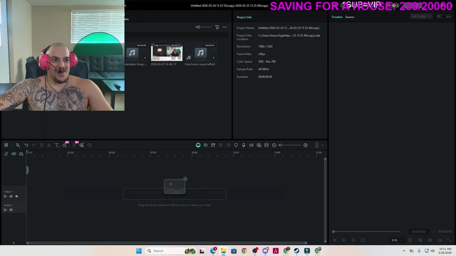Click the Delete trash can icon
The image size is (456, 256).
[41, 145]
